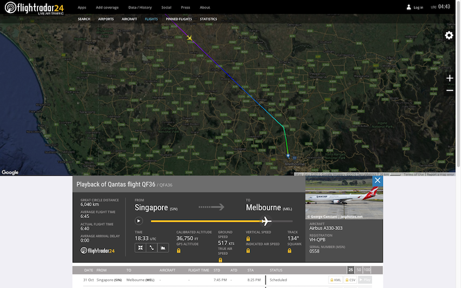
Task: Switch to Pinned Flights tab
Action: coord(179,19)
